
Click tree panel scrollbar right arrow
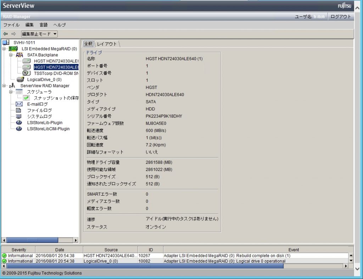click(x=76, y=240)
